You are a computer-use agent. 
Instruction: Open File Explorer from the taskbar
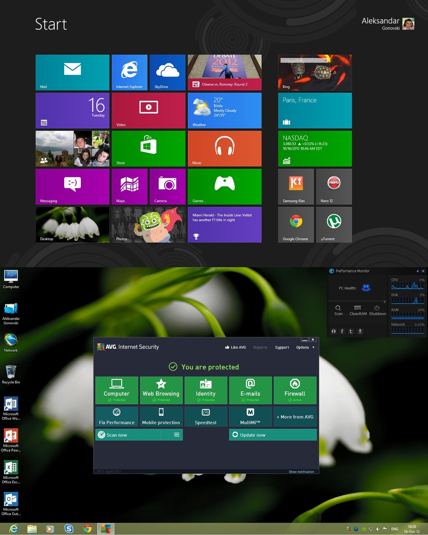tap(32, 529)
